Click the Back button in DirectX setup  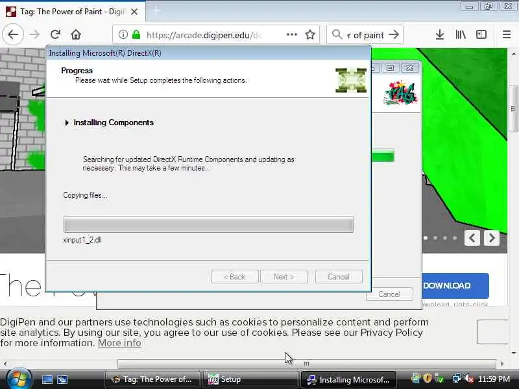tap(235, 277)
